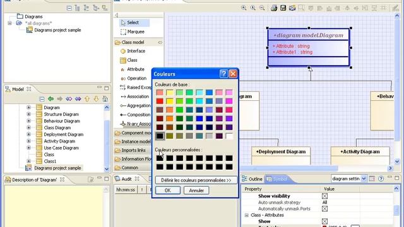Open the Class model palette drawer

pyautogui.click(x=138, y=42)
